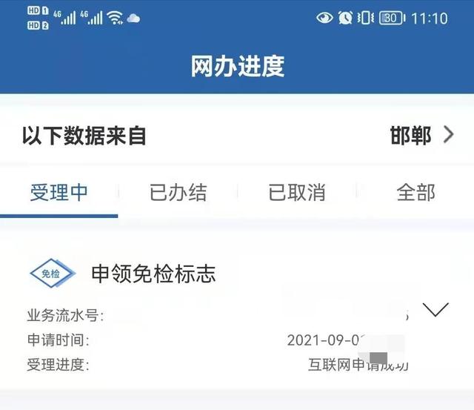474x410 pixels.
Task: Switch to the 全部 tab
Action: (x=415, y=193)
